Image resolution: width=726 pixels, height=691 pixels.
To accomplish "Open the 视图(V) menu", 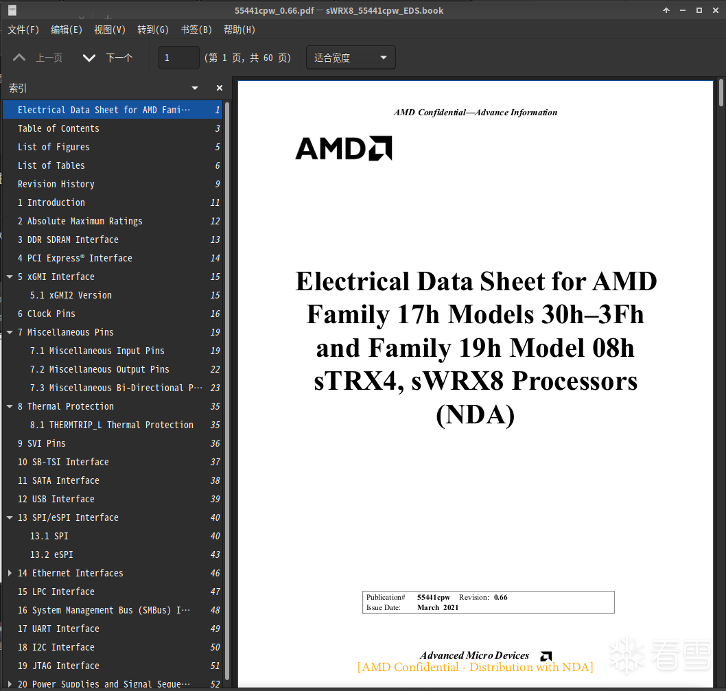I will (110, 30).
